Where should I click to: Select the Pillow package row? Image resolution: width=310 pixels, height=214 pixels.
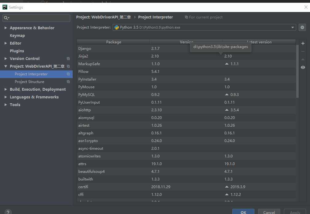[186, 71]
